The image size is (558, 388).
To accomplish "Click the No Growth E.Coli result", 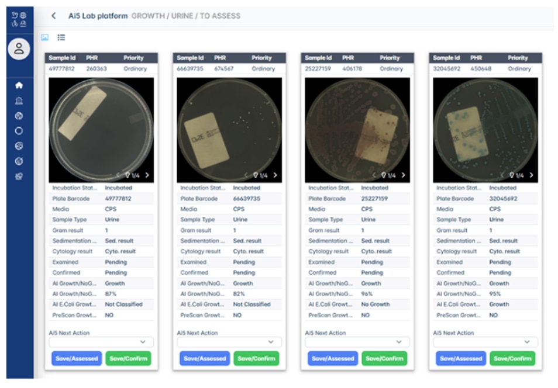I will tap(376, 304).
